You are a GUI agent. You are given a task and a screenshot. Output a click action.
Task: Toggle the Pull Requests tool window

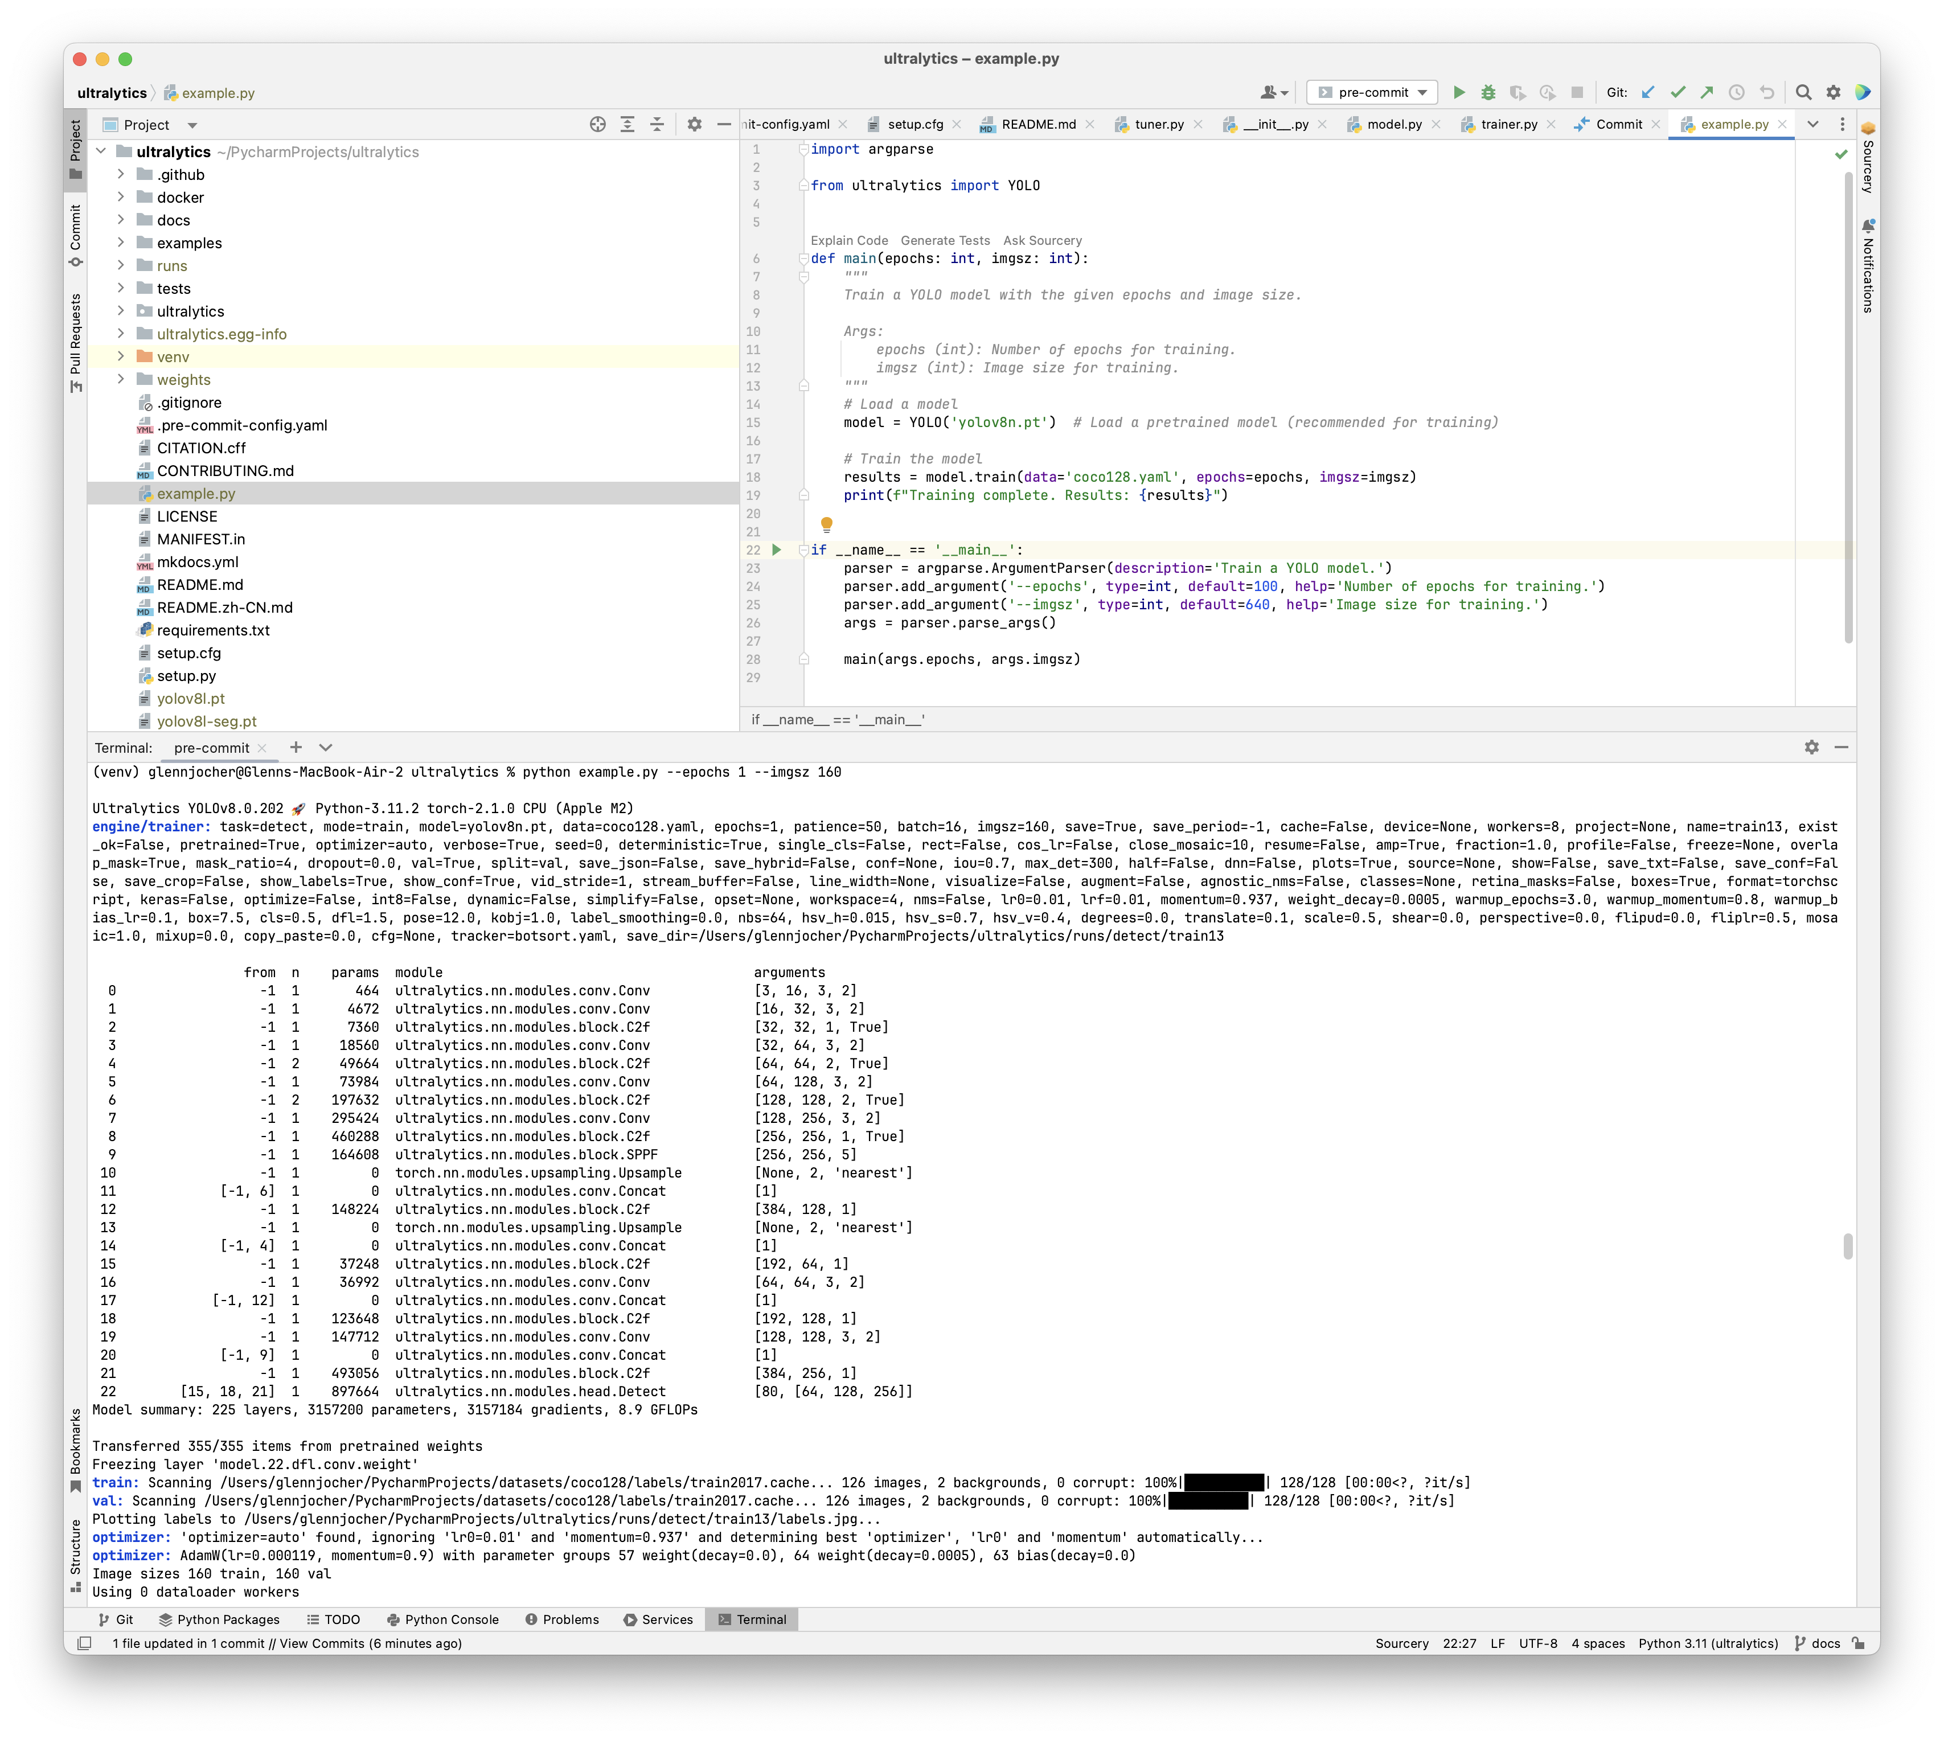(76, 343)
